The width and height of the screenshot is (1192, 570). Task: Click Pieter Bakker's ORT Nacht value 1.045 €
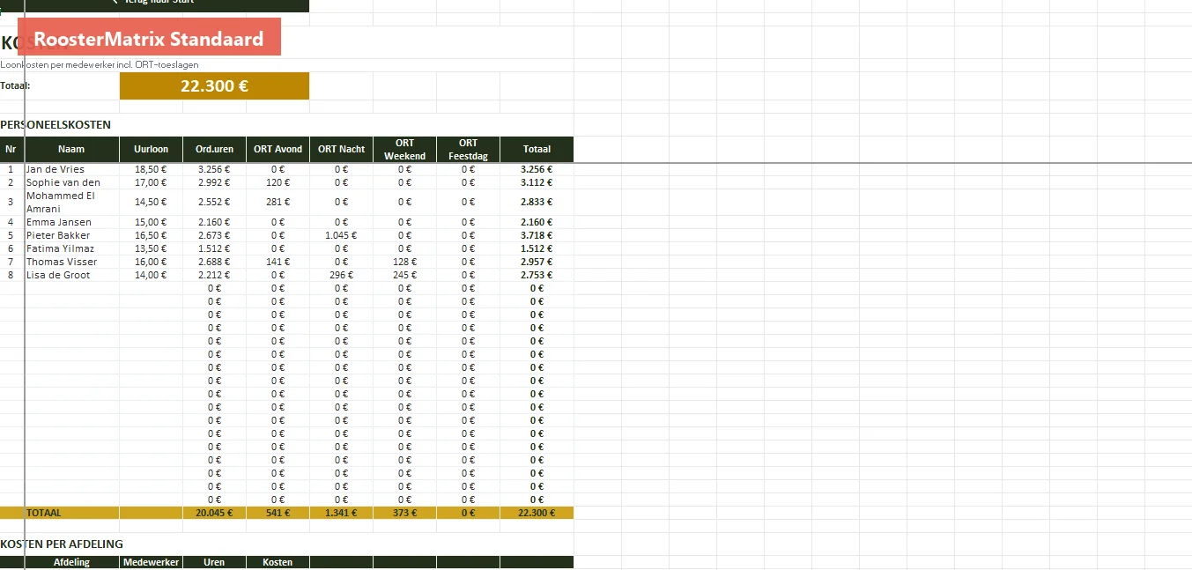pyautogui.click(x=341, y=235)
